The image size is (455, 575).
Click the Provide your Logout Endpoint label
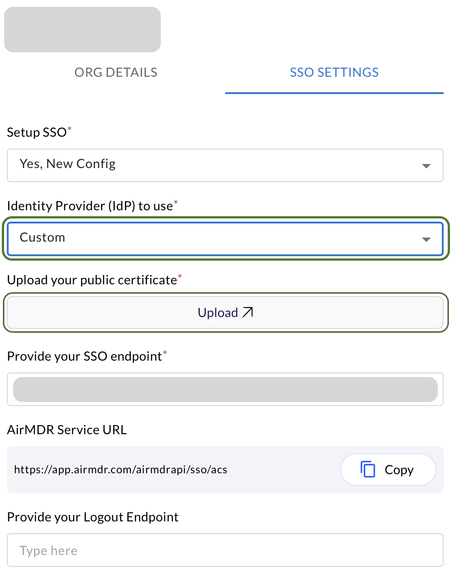(x=93, y=517)
